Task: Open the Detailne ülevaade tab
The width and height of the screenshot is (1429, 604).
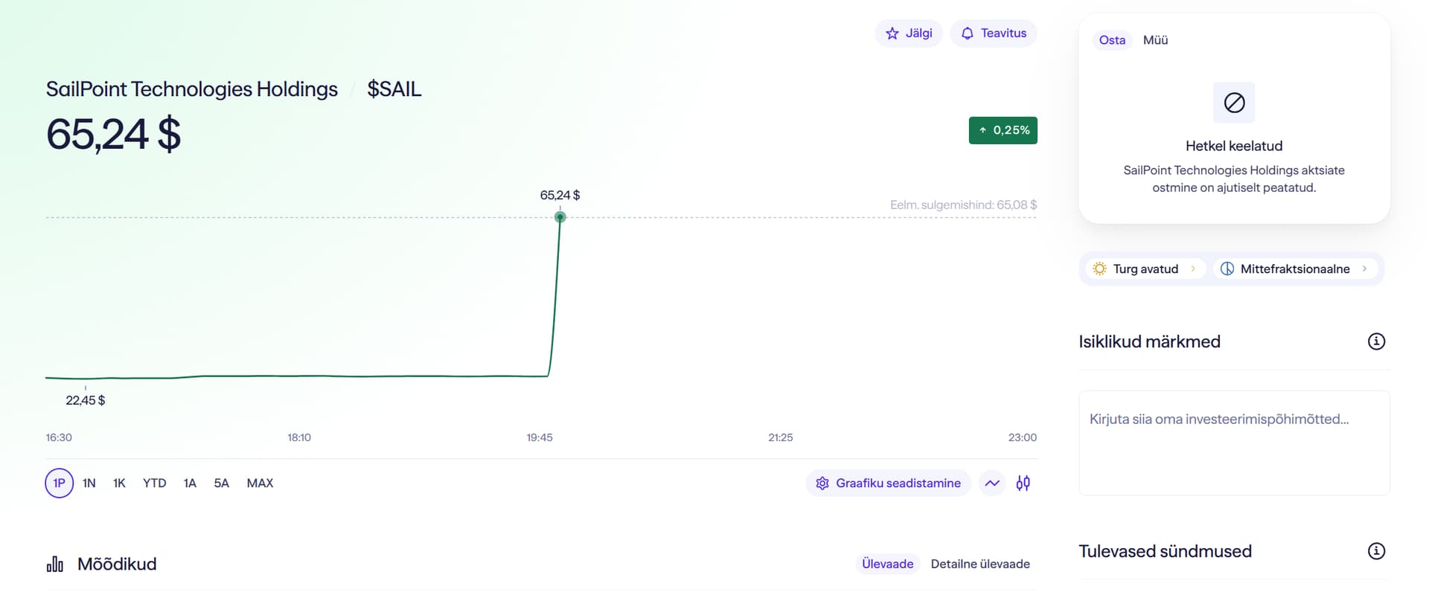Action: (x=980, y=564)
